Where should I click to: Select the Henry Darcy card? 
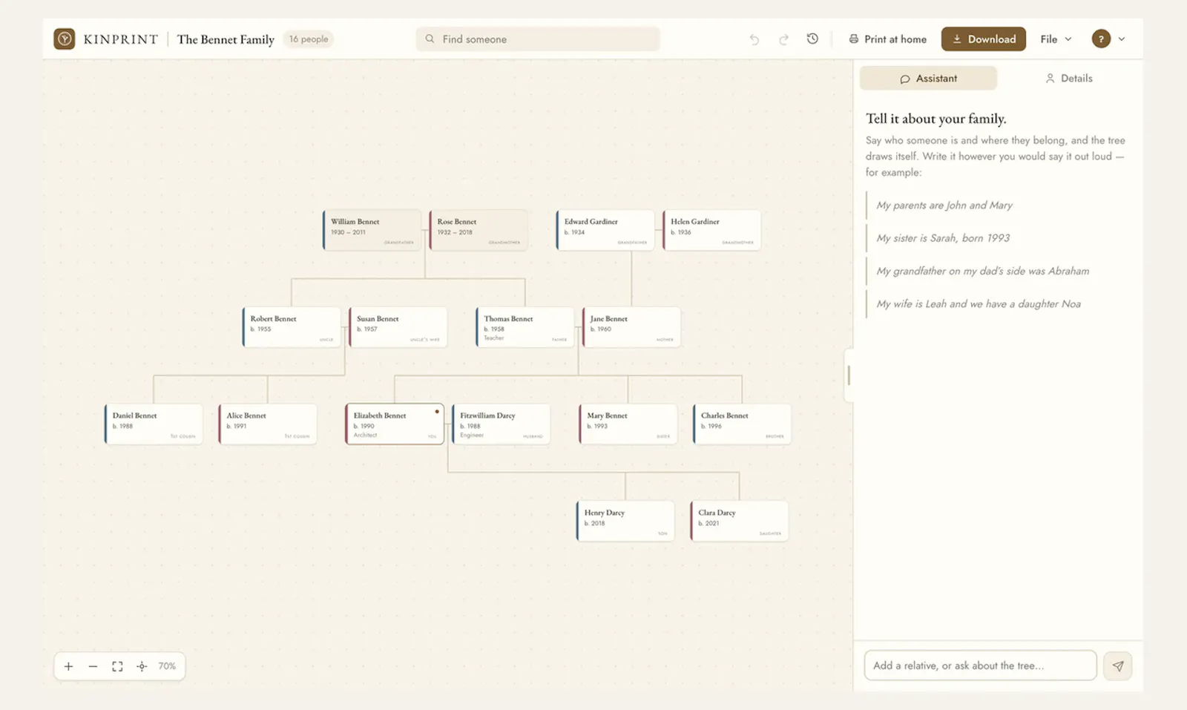click(625, 521)
